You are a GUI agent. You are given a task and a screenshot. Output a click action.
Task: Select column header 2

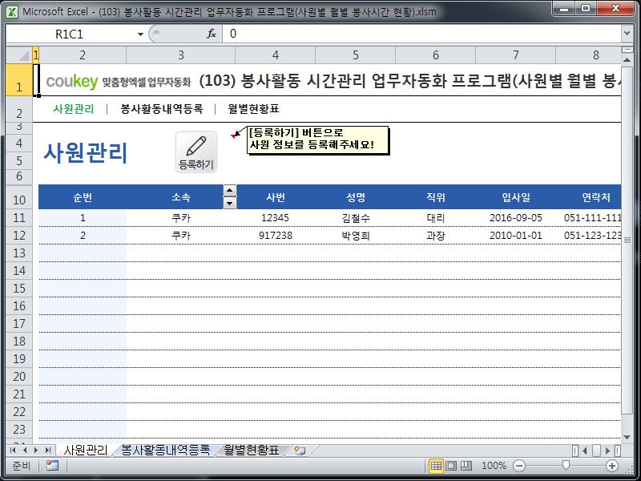[x=83, y=55]
